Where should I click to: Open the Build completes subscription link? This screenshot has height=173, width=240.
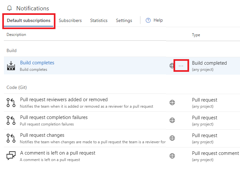click(37, 63)
